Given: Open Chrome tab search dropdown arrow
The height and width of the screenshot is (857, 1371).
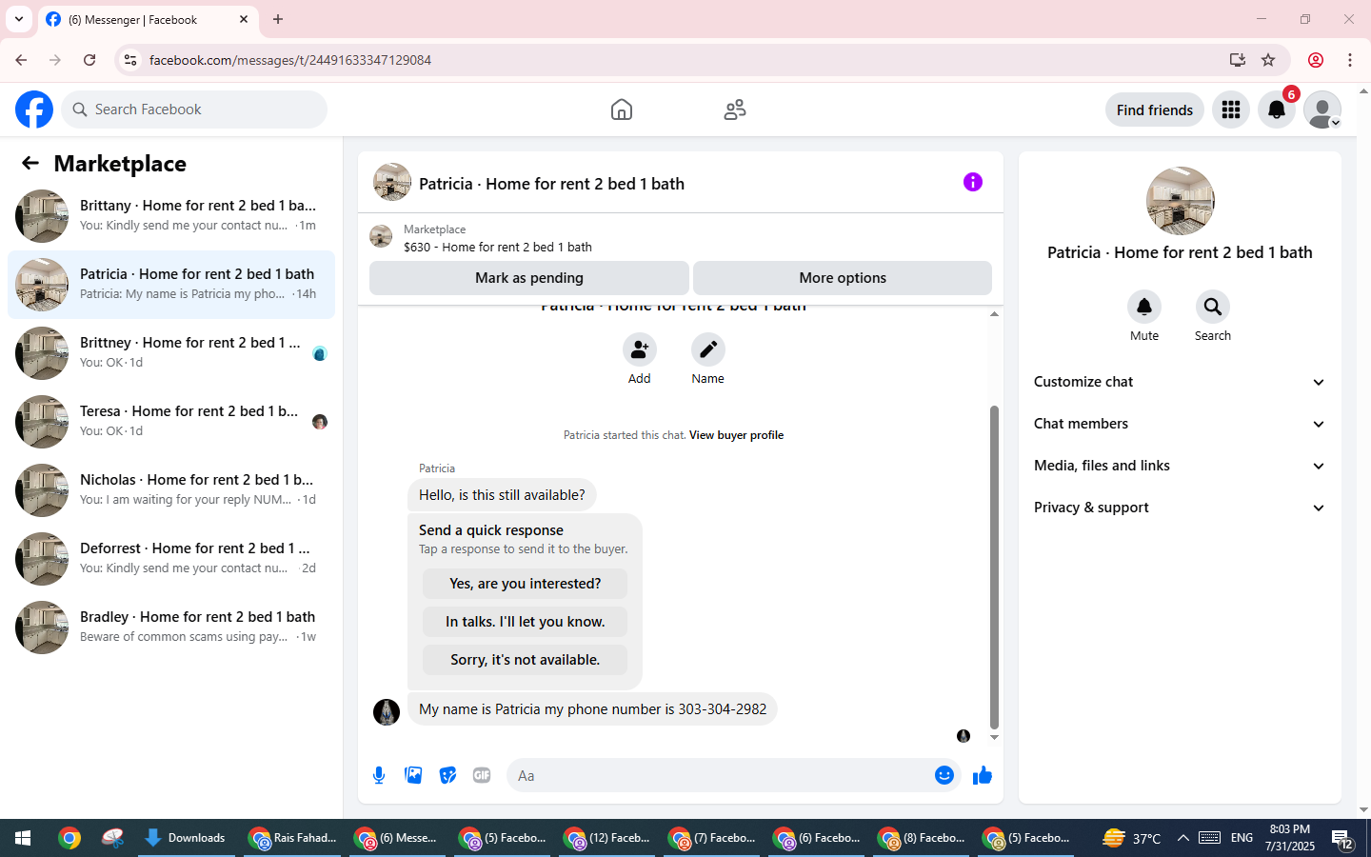Looking at the screenshot, I should [19, 19].
